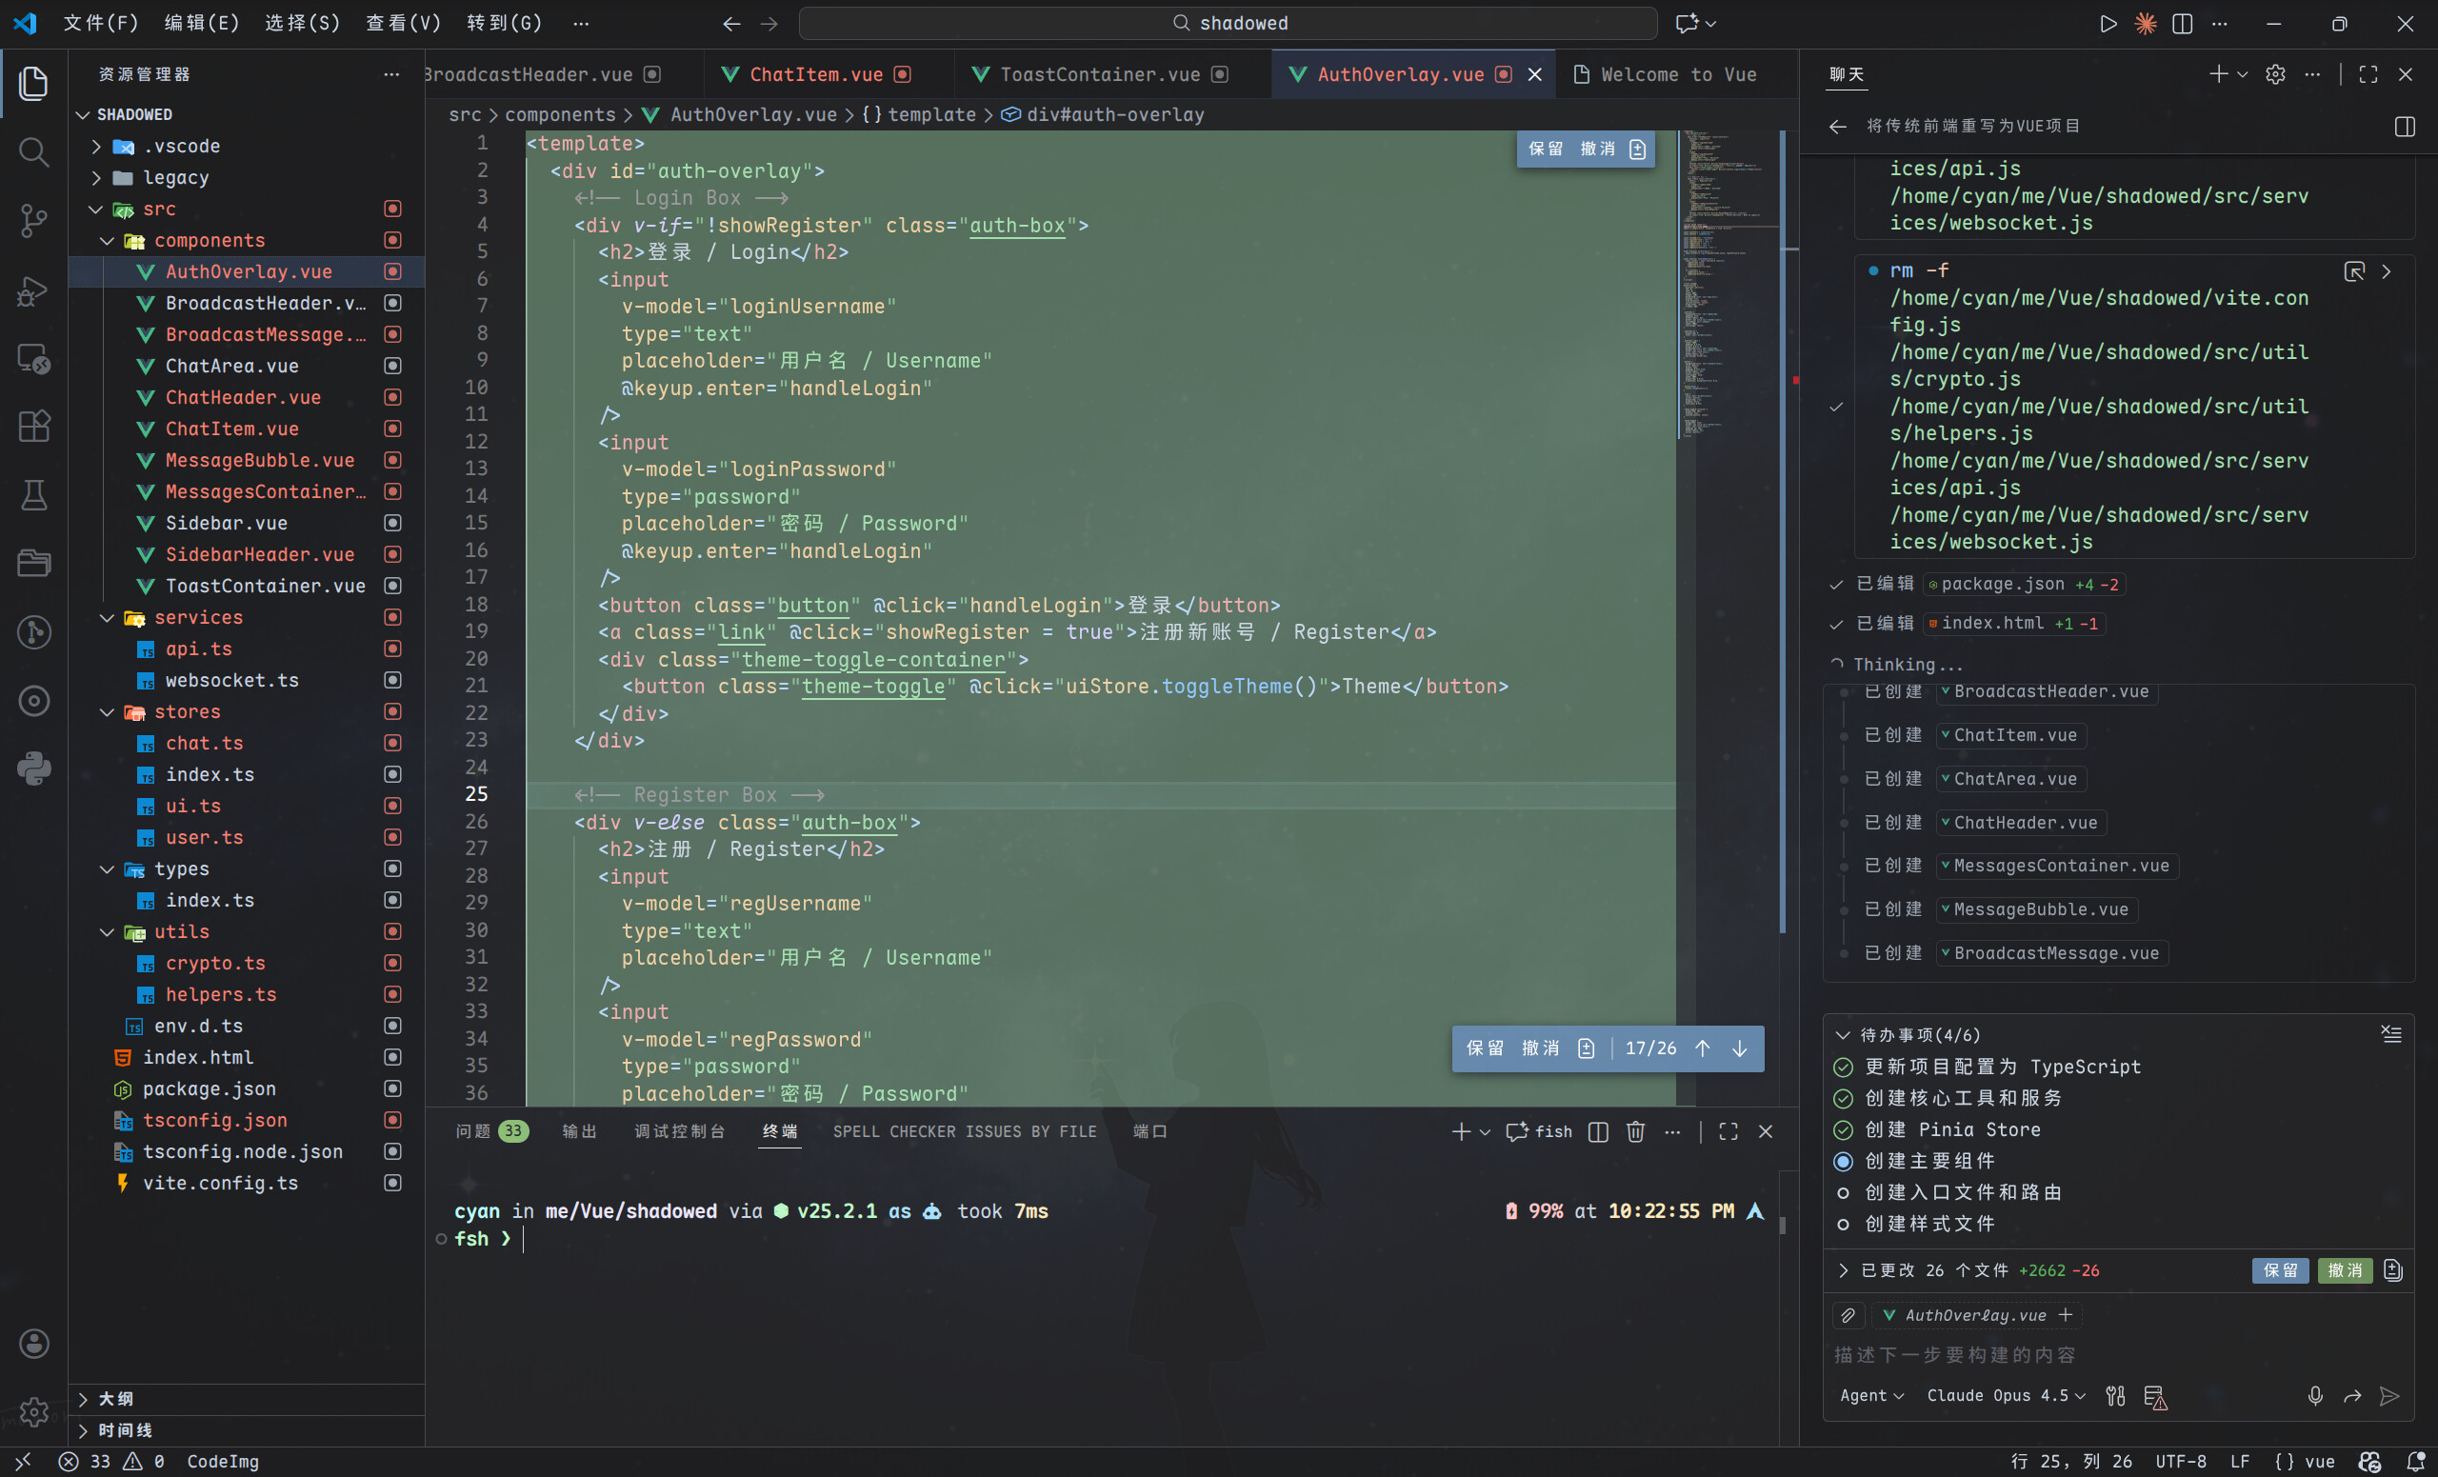Go to next change with down arrow
The height and width of the screenshot is (1477, 2438).
point(1739,1048)
